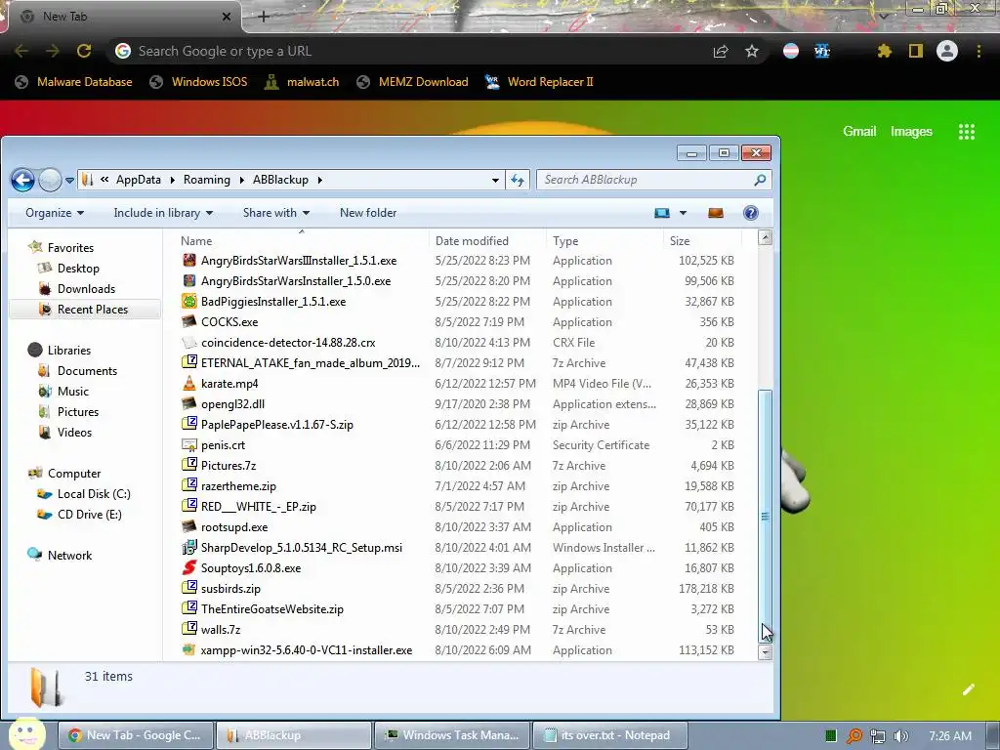Select the Pictures.7z archive icon
The image size is (1000, 750).
coord(189,465)
